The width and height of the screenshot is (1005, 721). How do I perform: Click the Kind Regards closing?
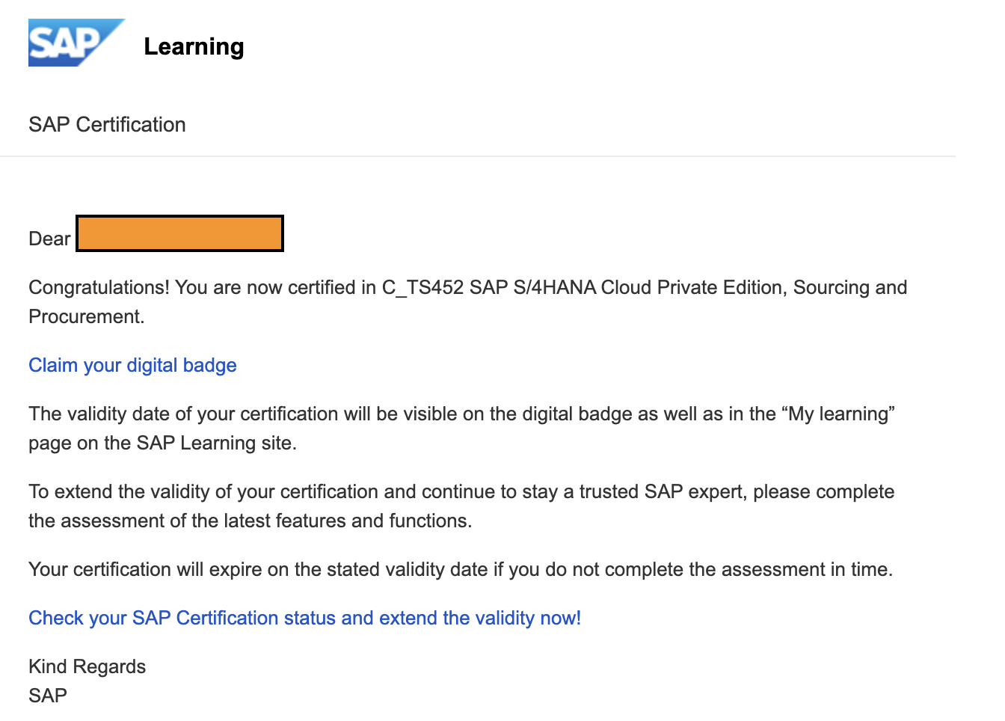(x=87, y=666)
